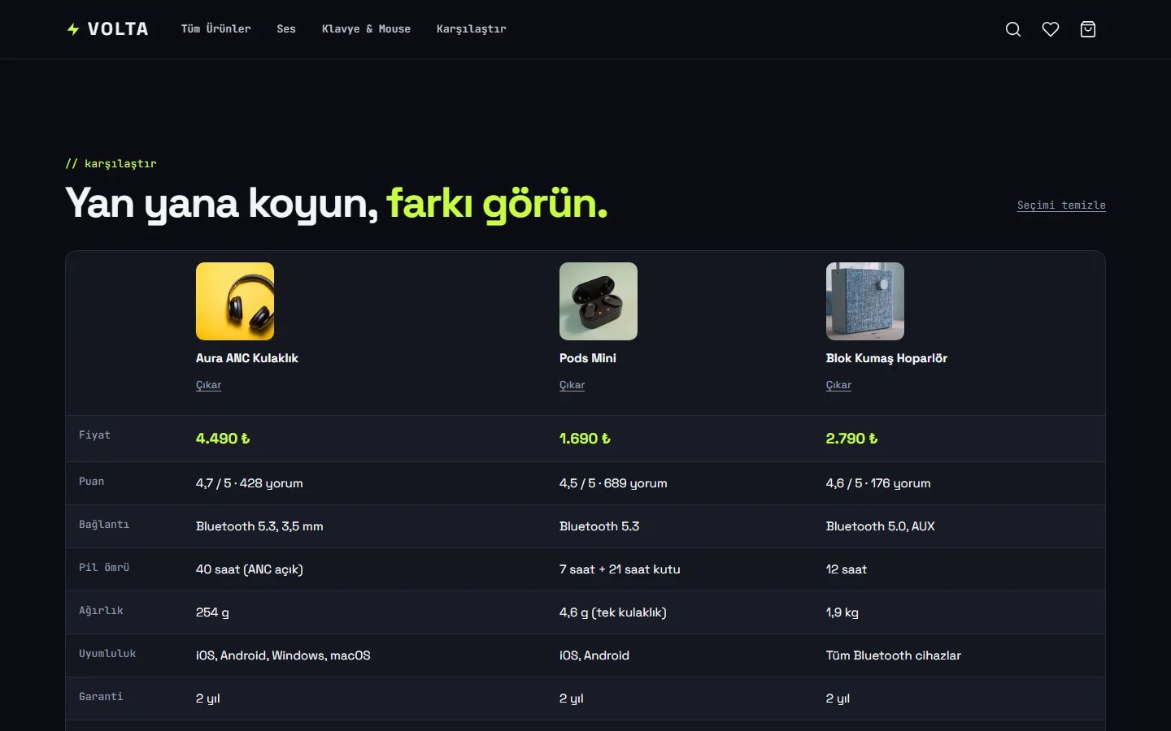Viewport: 1171px width, 731px height.
Task: Click the 40 saat (ANC açık) value
Action: pos(250,569)
